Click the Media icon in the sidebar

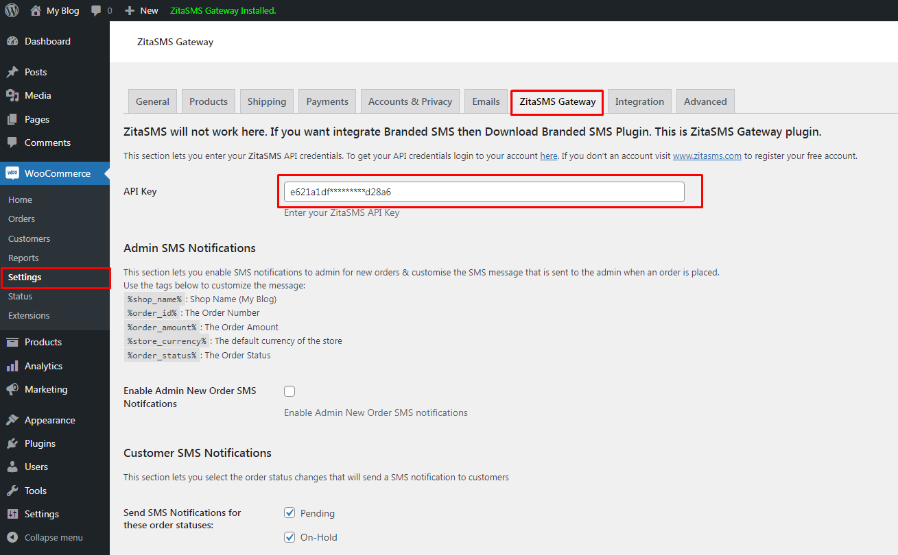12,95
